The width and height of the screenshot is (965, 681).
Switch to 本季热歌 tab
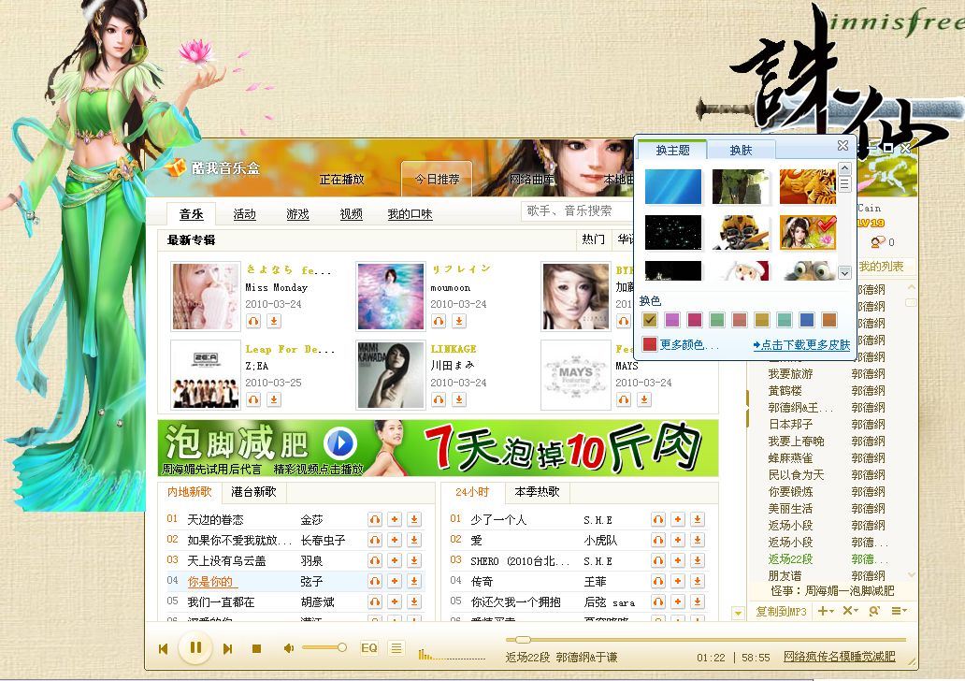pyautogui.click(x=538, y=492)
